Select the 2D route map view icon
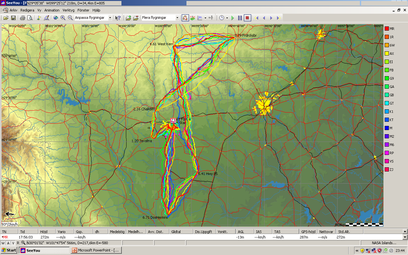This screenshot has height=255, width=408. [x=185, y=18]
